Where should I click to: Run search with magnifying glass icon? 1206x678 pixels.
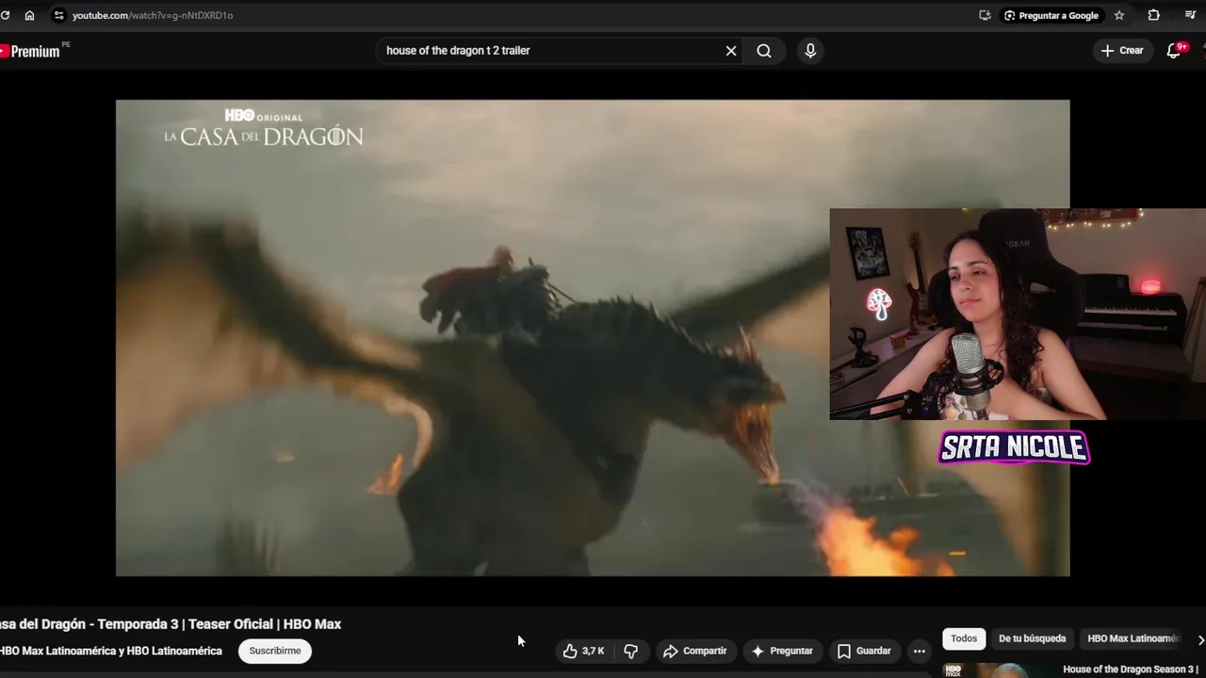pos(764,51)
